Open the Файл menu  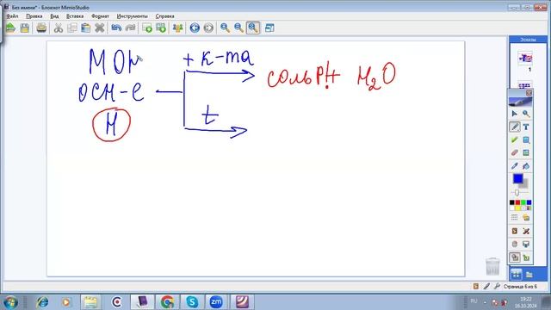pyautogui.click(x=12, y=16)
